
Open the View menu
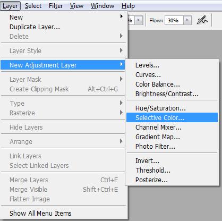tap(76, 6)
